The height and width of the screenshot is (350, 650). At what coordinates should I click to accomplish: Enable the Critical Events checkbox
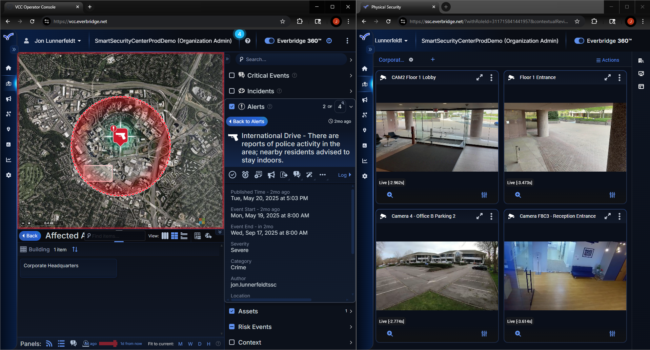tap(232, 75)
